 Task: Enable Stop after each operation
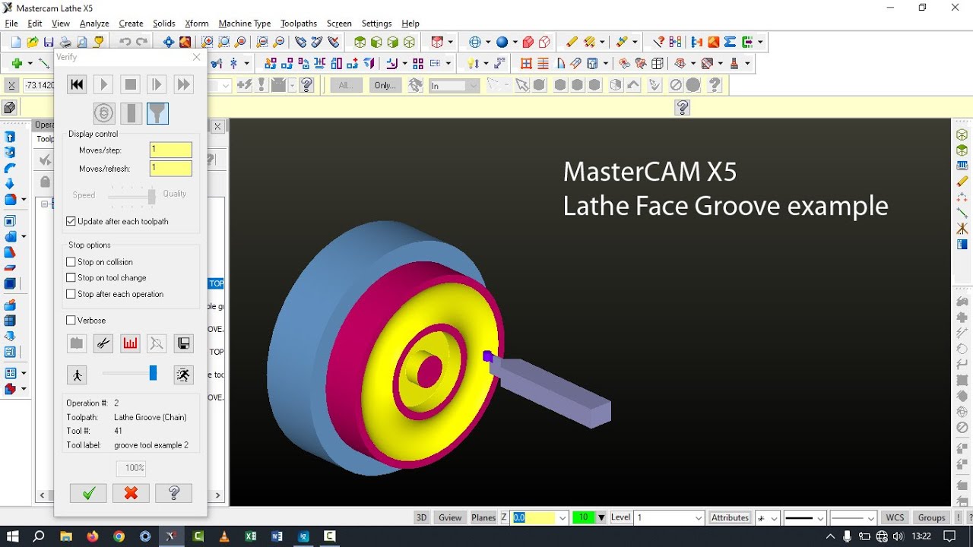point(71,293)
